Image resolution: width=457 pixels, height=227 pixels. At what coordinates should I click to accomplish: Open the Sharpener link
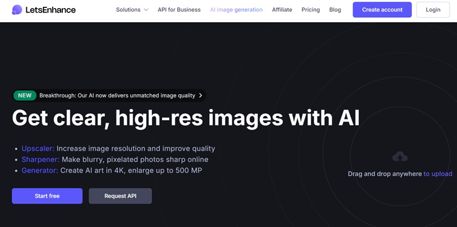[x=41, y=160]
